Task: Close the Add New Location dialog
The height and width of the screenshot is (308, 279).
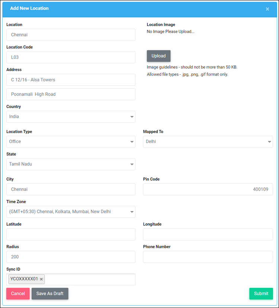Action: 267,9
